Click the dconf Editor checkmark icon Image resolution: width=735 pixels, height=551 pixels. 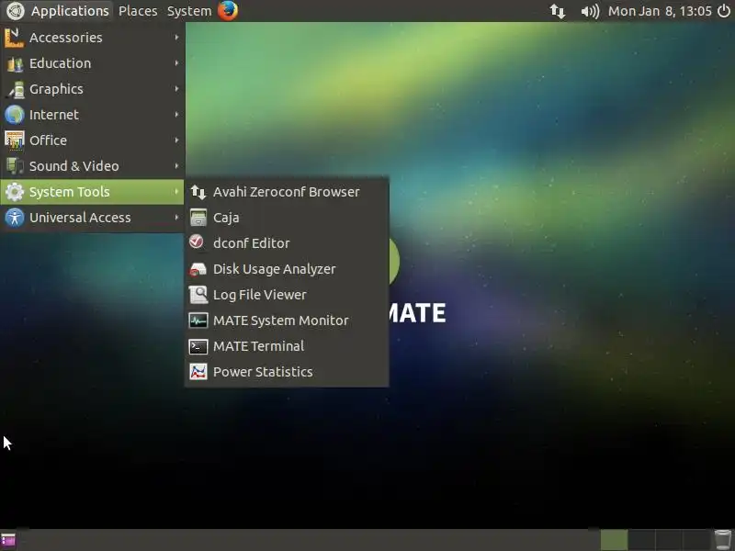198,242
